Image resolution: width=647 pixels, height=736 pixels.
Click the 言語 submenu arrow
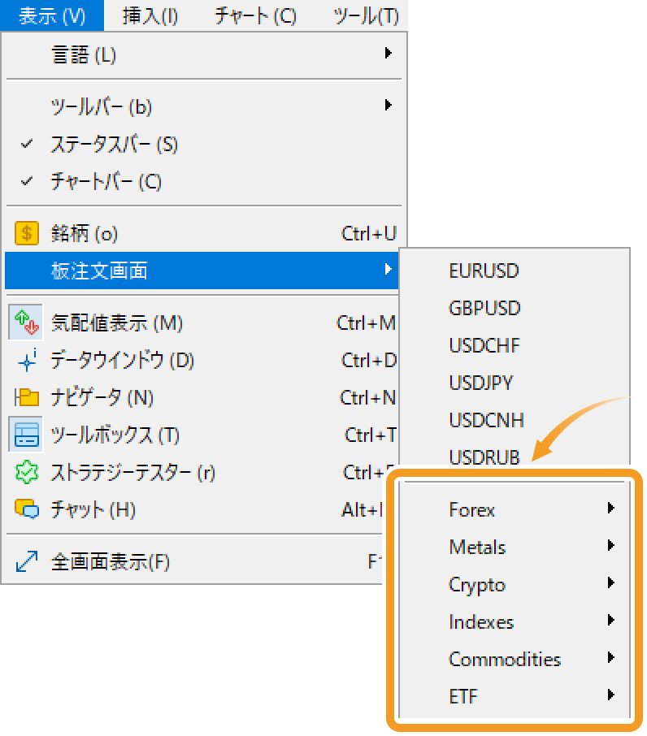(x=388, y=53)
